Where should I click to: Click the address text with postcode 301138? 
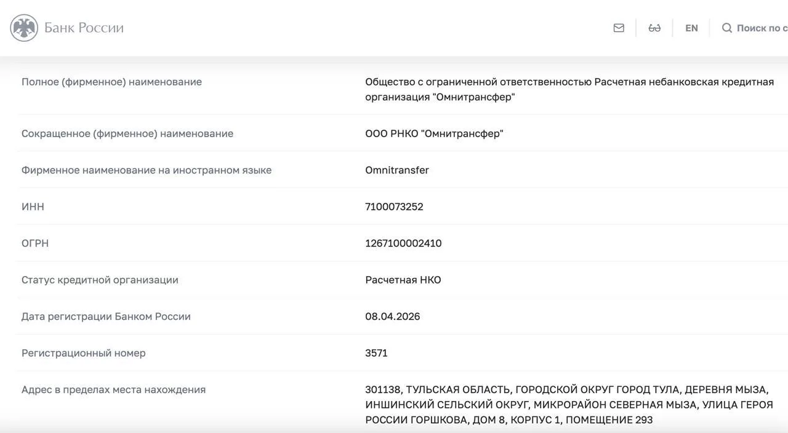click(569, 405)
